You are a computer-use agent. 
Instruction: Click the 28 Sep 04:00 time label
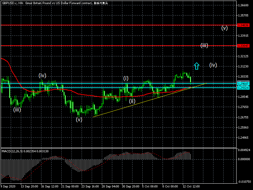click(110, 187)
